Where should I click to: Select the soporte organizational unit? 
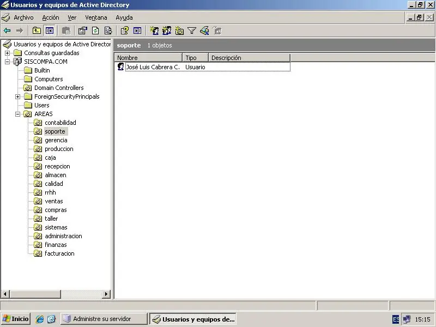pos(55,131)
